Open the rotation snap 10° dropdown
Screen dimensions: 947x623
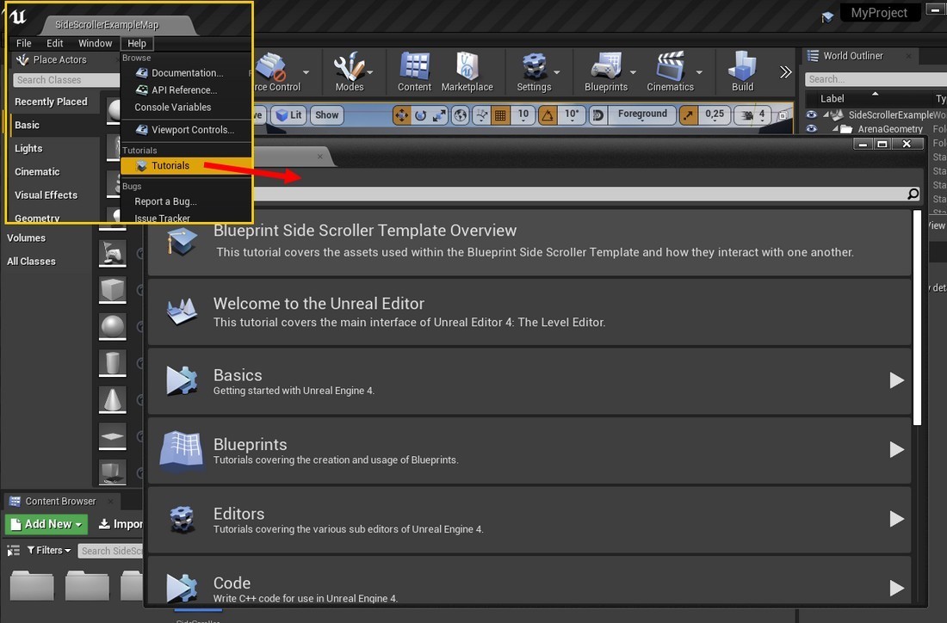coord(571,114)
